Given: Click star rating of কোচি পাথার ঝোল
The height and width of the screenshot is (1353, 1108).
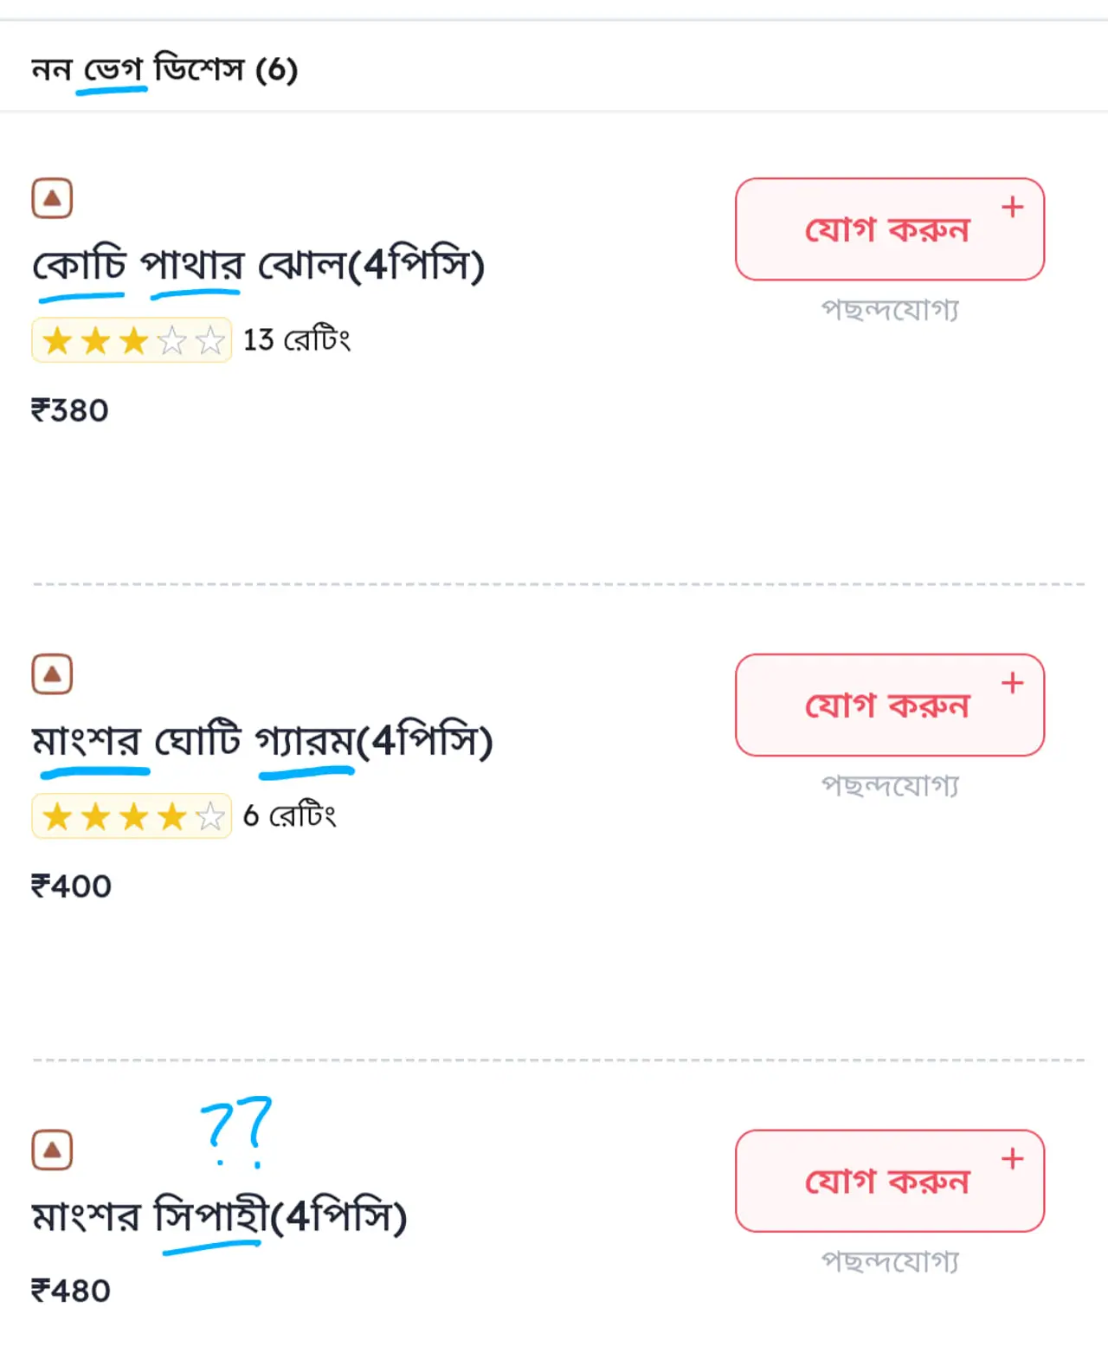Looking at the screenshot, I should click(132, 340).
